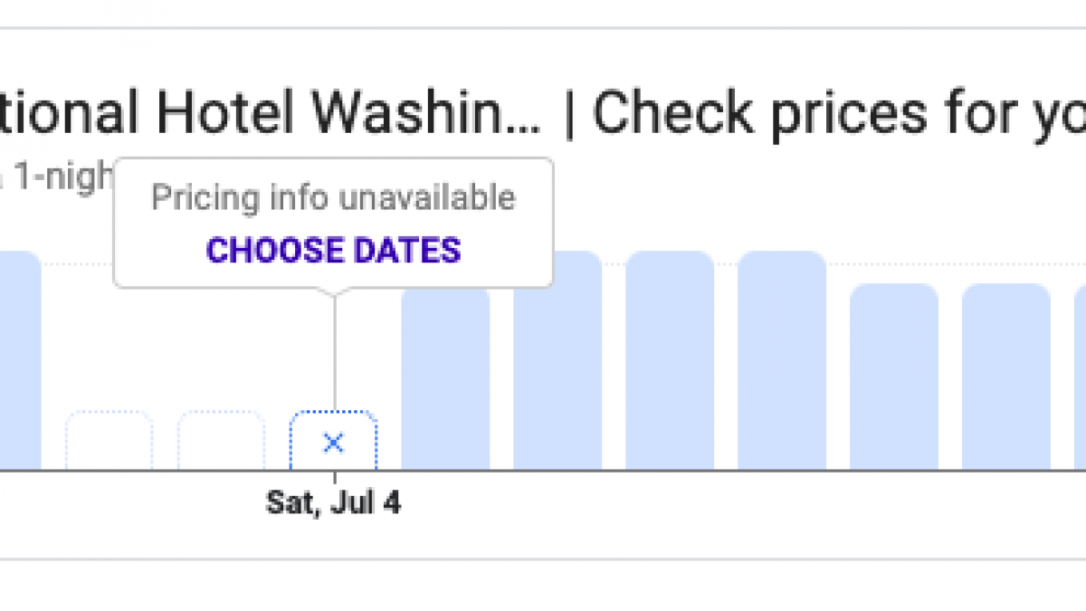Select the empty dotted bar just before Jul 4
This screenshot has width=1086, height=611.
pyautogui.click(x=222, y=441)
